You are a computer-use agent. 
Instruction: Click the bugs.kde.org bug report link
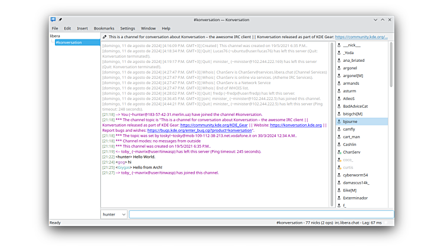(x=200, y=130)
